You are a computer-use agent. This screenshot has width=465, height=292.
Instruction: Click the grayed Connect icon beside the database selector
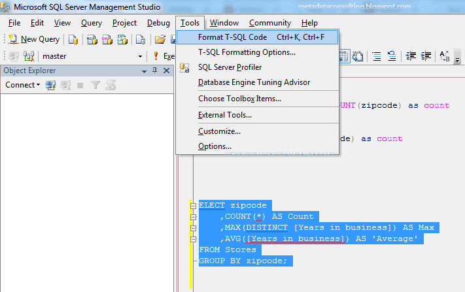pyautogui.click(x=14, y=56)
